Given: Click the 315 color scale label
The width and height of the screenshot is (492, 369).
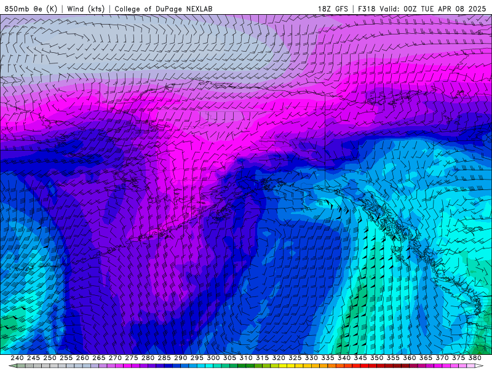Looking at the screenshot, I should click(x=263, y=358).
